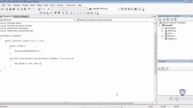
Task: Switch to the Form1.cs [Design] tab
Action: coord(21,16)
